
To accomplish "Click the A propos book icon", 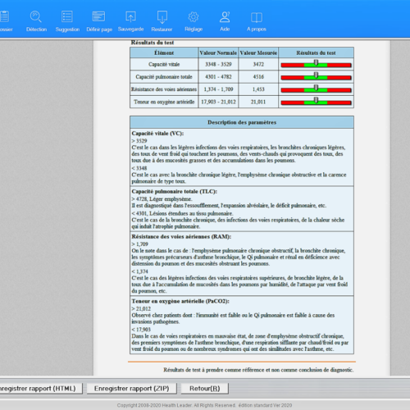I will tap(257, 17).
